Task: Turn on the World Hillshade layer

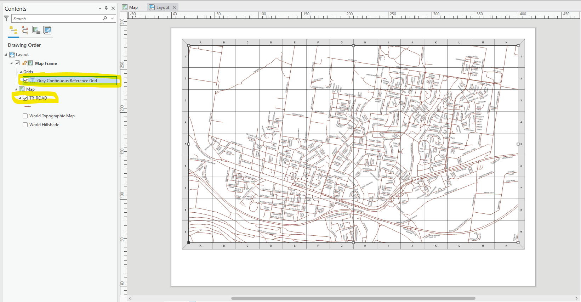Action: coord(25,125)
